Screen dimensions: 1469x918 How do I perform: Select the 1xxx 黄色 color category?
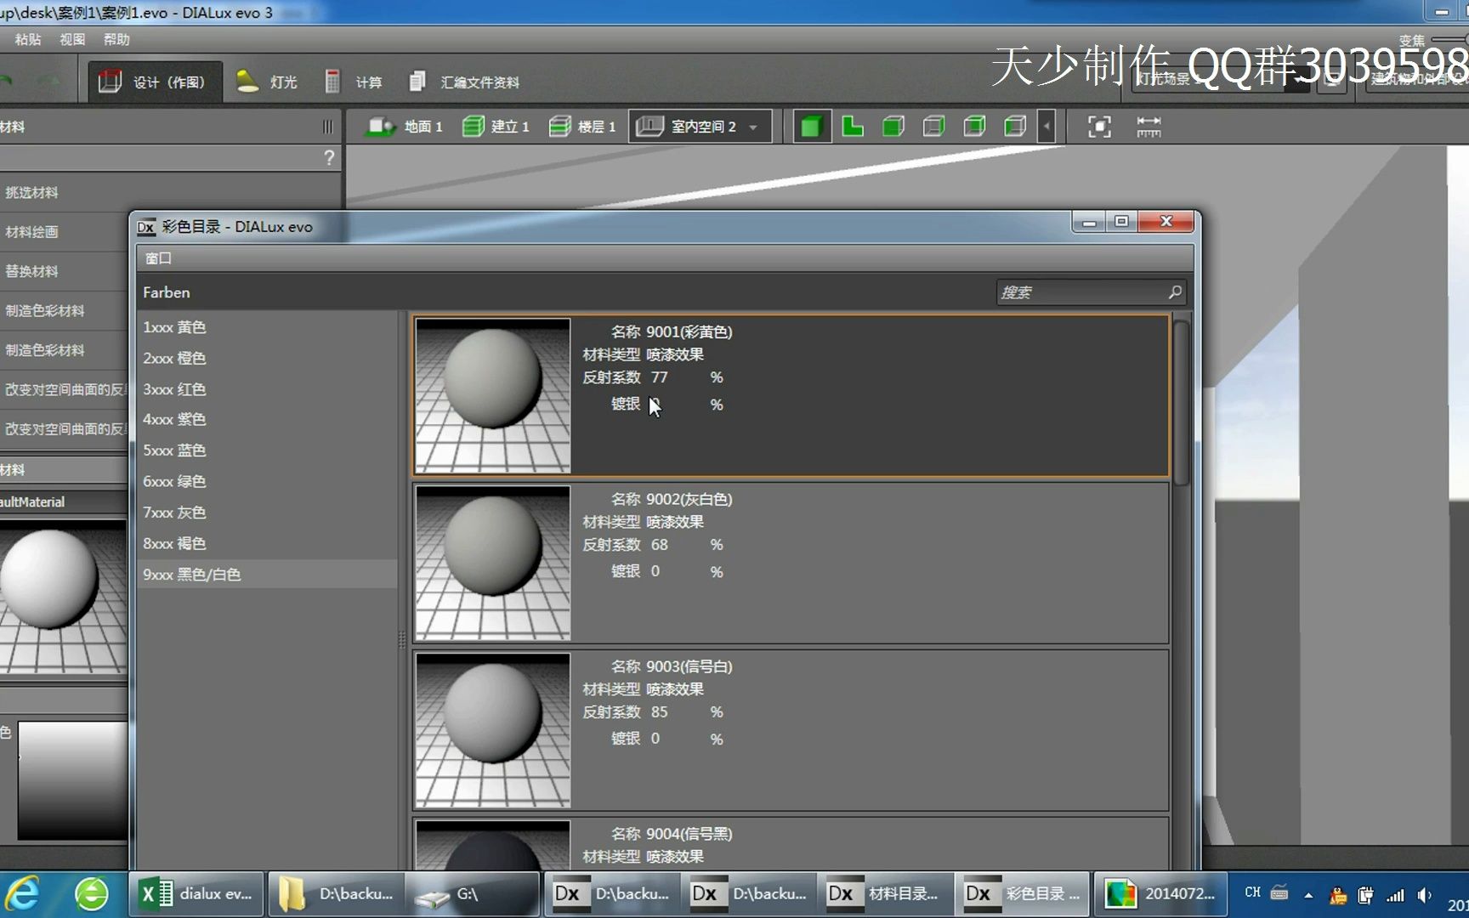[x=267, y=327]
